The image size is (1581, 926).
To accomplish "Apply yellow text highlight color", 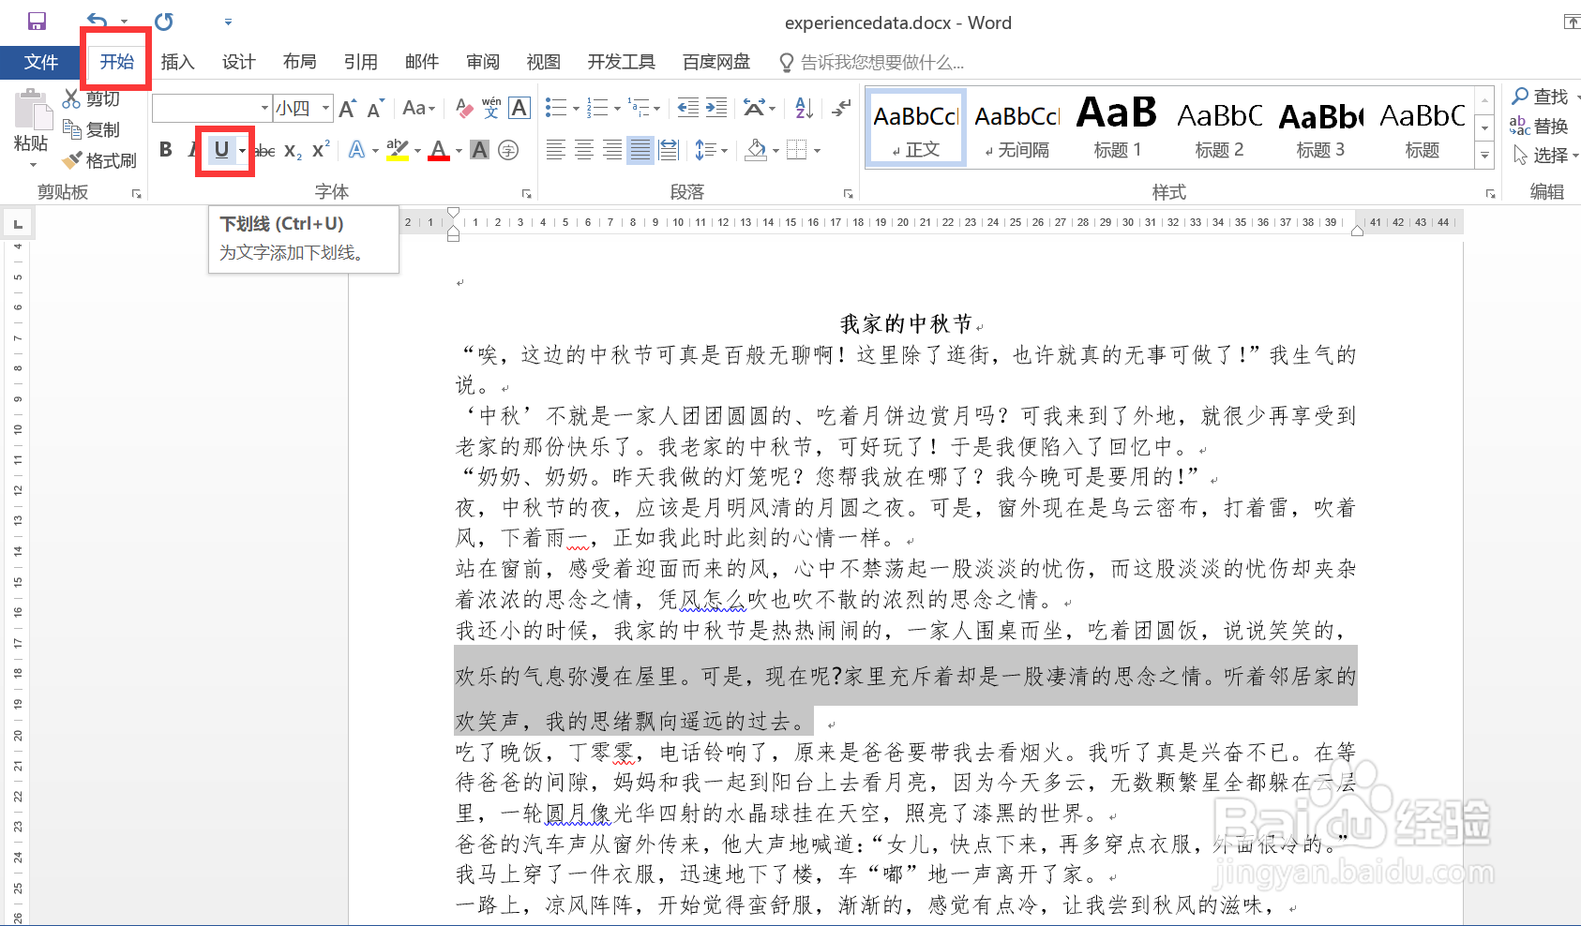I will [x=398, y=150].
